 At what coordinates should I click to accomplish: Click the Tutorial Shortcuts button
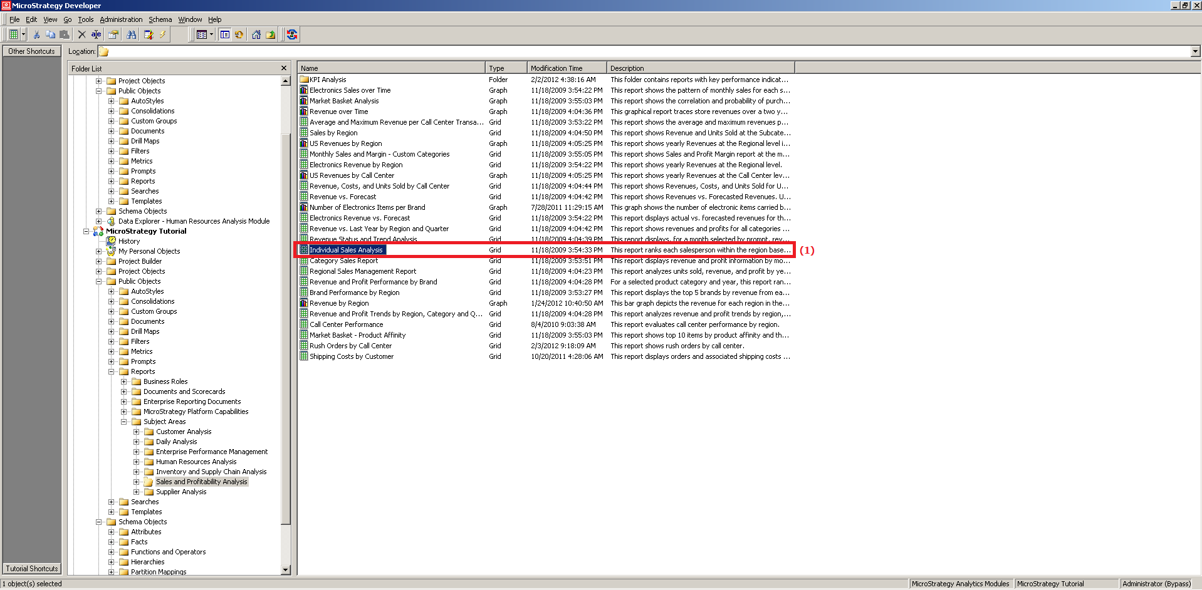[x=32, y=569]
